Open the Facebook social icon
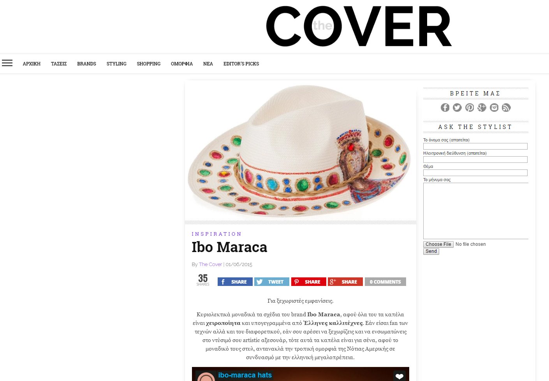This screenshot has width=549, height=381. click(445, 108)
